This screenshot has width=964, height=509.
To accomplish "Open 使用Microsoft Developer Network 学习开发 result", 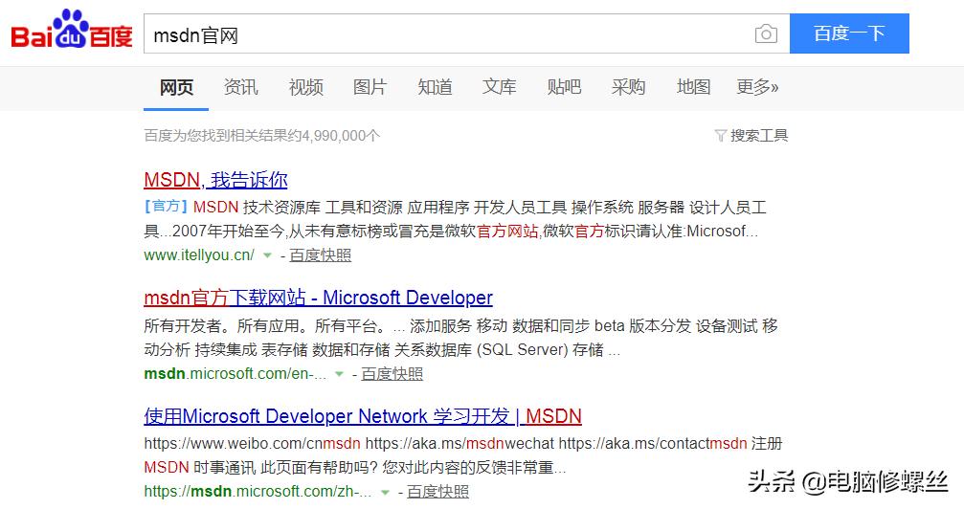I will tap(363, 417).
